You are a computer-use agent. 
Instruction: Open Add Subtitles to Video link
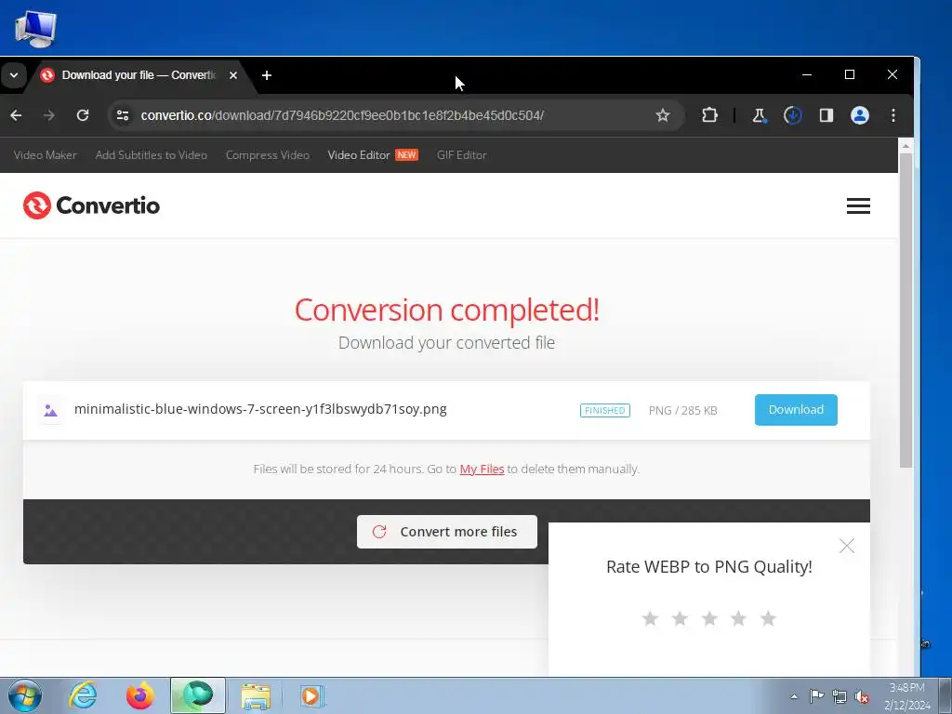[x=152, y=155]
